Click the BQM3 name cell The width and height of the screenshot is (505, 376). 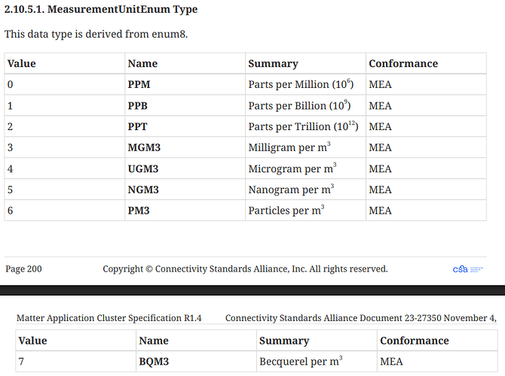[x=154, y=362]
